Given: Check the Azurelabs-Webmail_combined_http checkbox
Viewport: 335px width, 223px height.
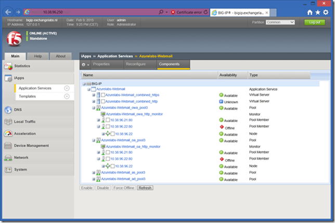Looking at the screenshot, I should [x=103, y=101].
